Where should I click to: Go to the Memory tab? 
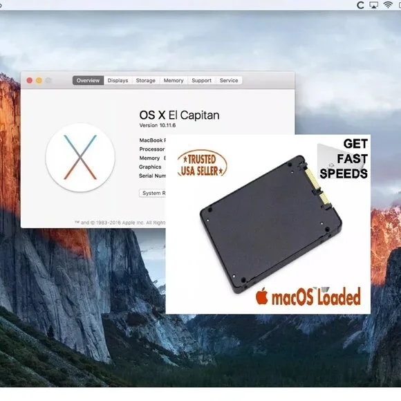pos(174,80)
